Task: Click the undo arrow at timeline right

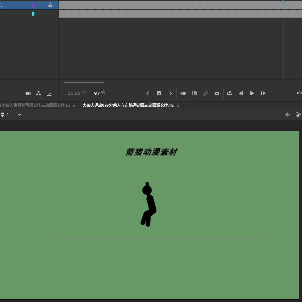Action: [299, 93]
